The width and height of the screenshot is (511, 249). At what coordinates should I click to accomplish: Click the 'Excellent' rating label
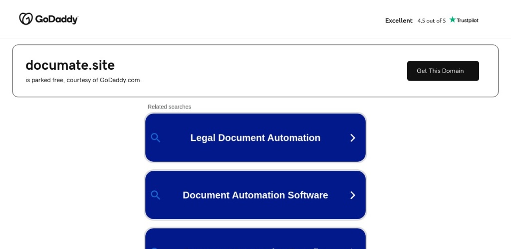click(x=399, y=20)
